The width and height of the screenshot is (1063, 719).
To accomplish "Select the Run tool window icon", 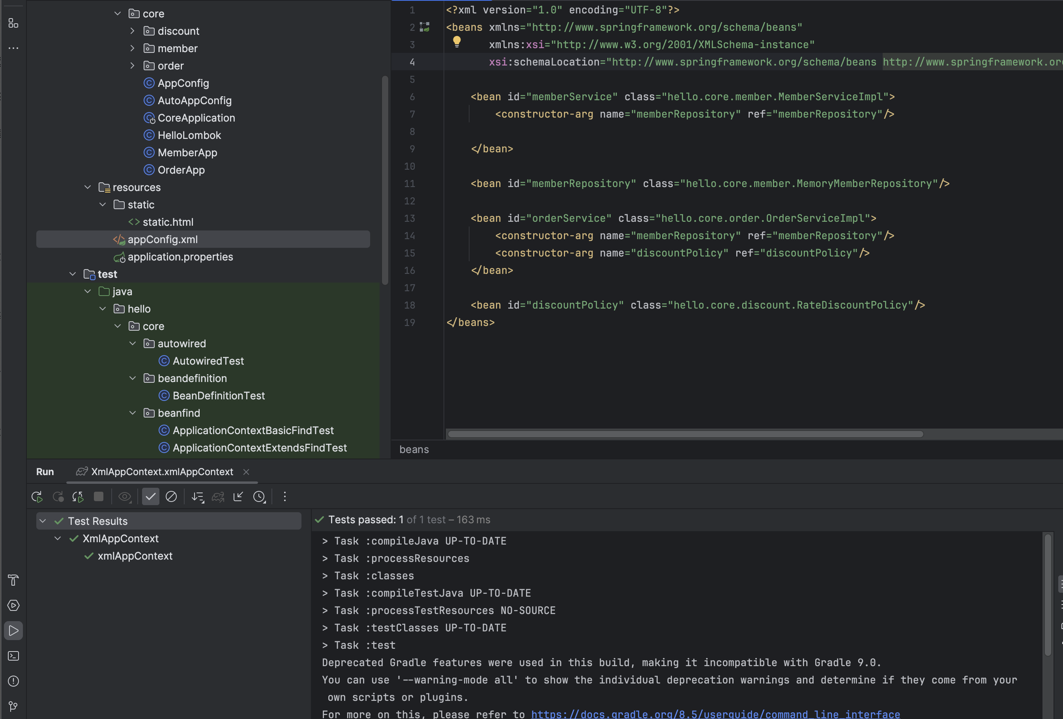I will pos(13,631).
